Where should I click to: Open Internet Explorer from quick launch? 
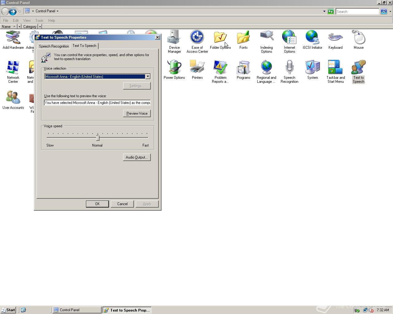(23, 310)
